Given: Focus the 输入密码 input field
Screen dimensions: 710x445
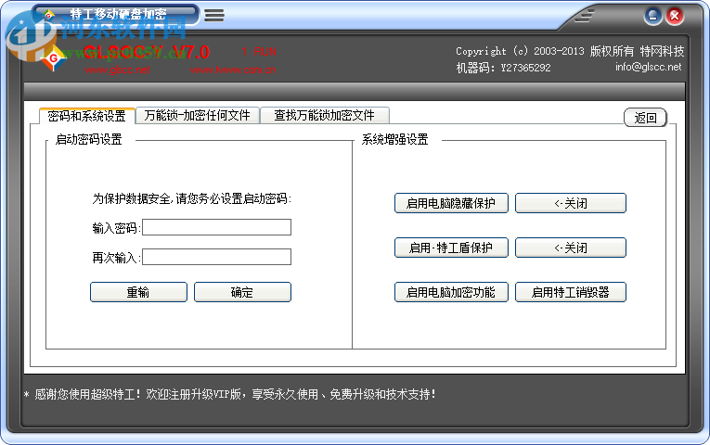Looking at the screenshot, I should click(x=216, y=227).
